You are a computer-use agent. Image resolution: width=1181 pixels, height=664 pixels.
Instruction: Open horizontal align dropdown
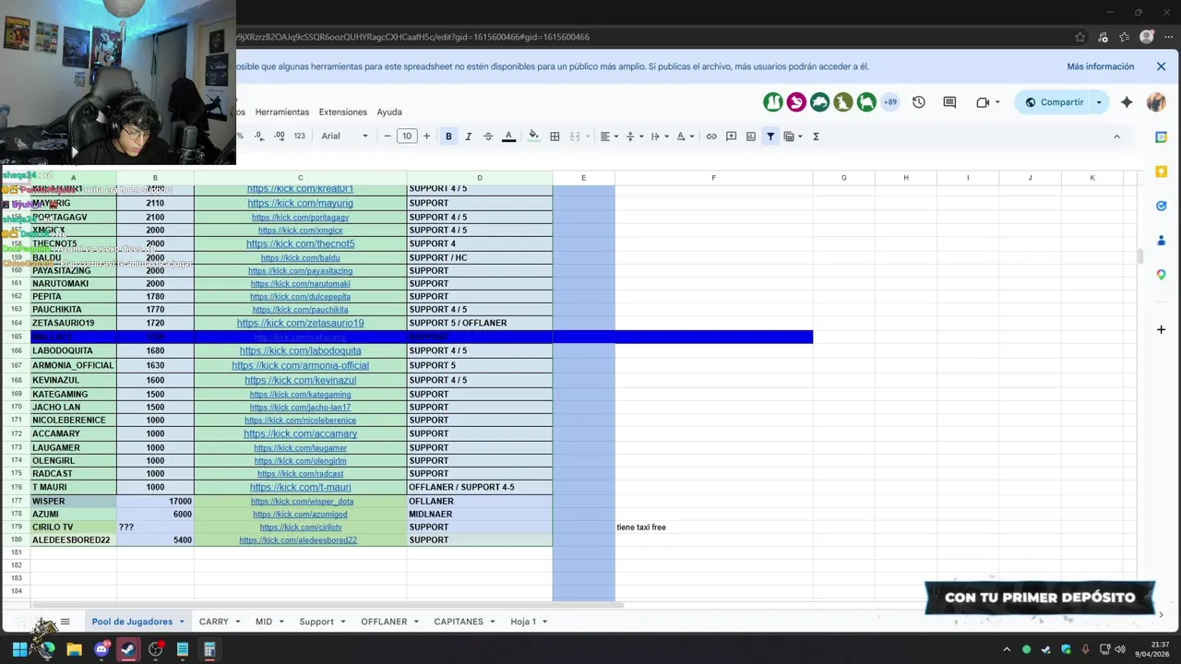click(609, 136)
